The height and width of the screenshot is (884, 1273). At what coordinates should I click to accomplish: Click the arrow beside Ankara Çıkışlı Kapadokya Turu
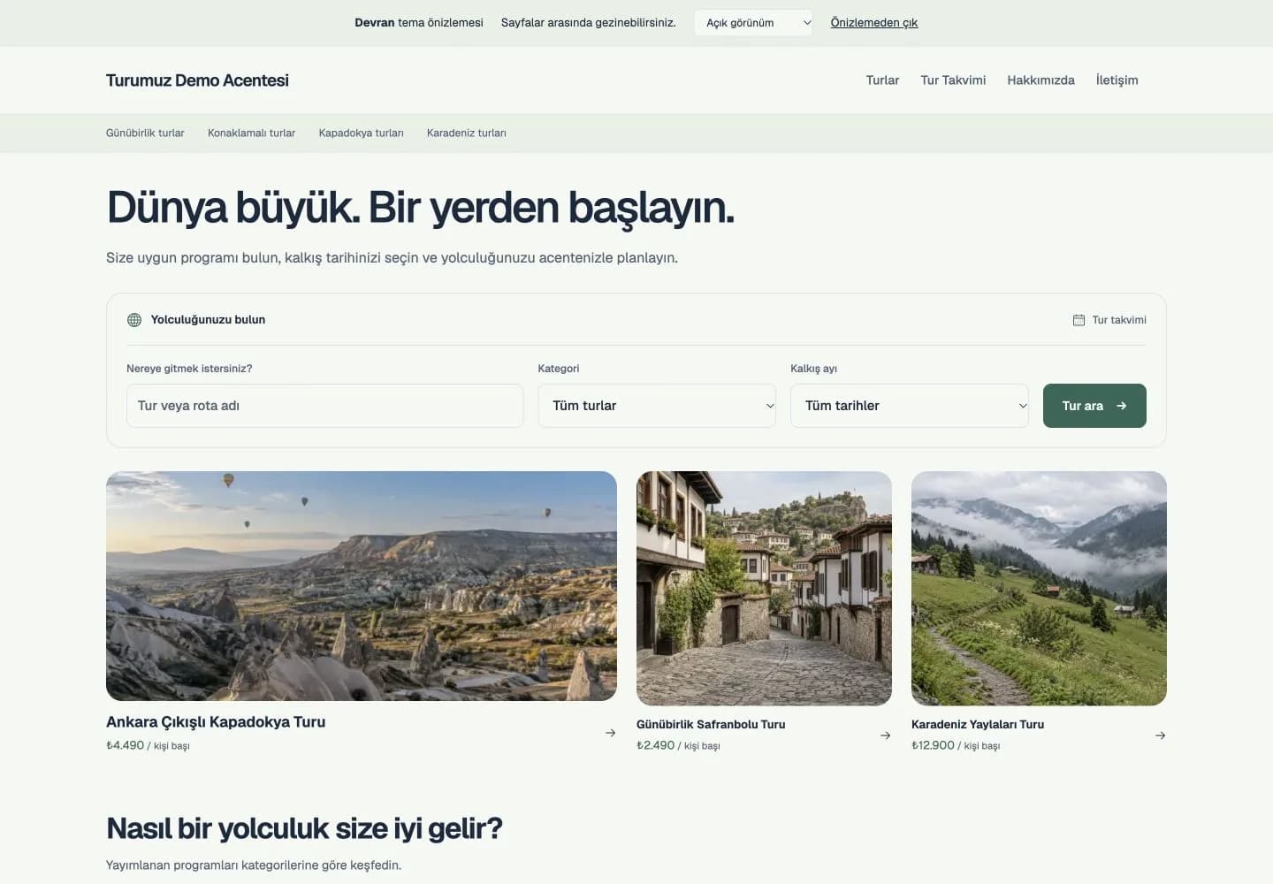coord(610,733)
